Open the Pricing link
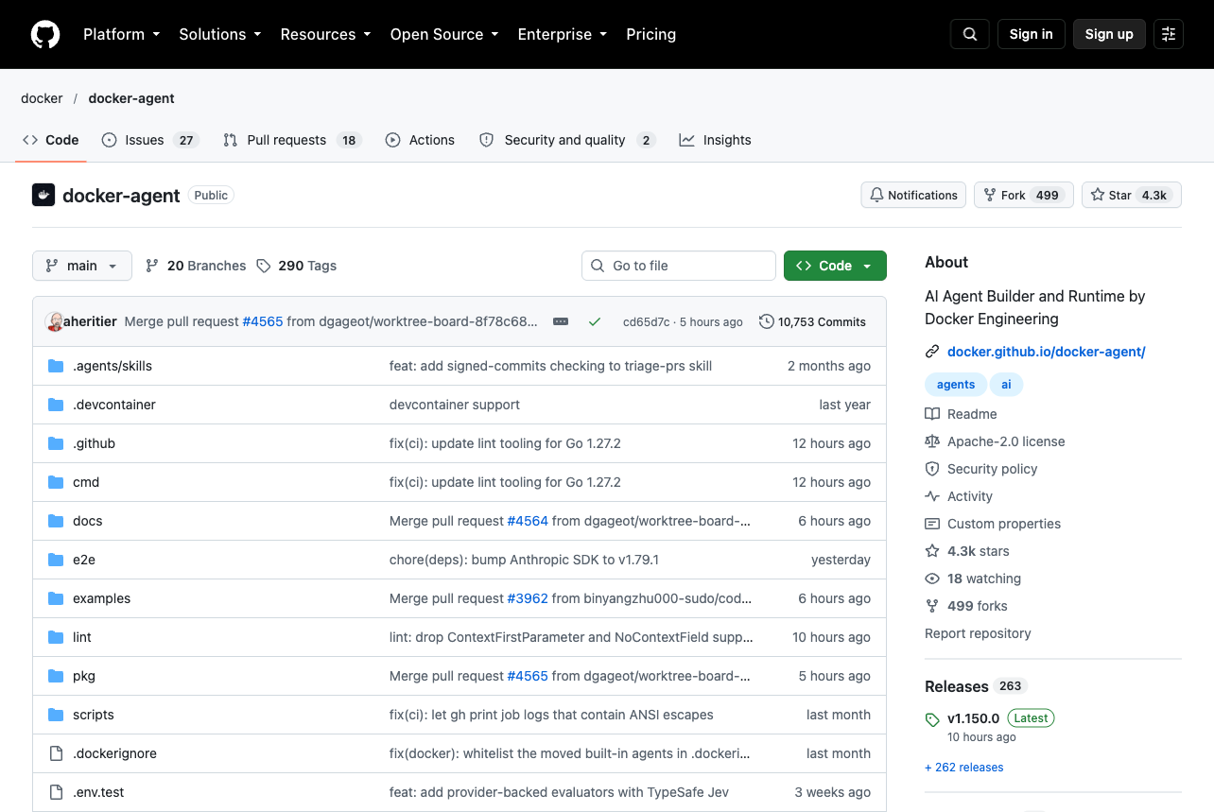This screenshot has width=1214, height=812. pyautogui.click(x=650, y=34)
